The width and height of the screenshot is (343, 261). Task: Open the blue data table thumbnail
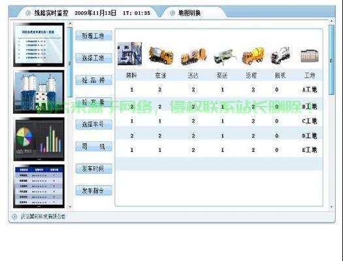tap(39, 186)
